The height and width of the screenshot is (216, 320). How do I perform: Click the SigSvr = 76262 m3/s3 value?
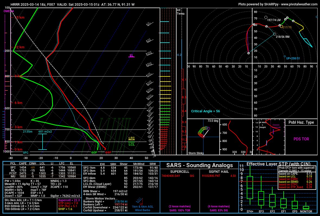65,196
